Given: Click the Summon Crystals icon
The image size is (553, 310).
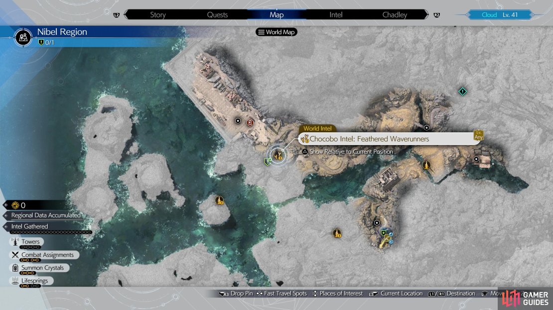Looking at the screenshot, I should pos(15,268).
